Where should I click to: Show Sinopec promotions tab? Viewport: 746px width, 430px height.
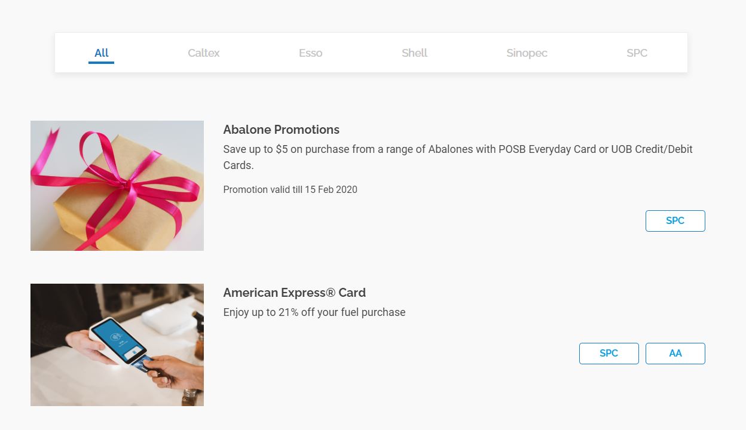(527, 53)
